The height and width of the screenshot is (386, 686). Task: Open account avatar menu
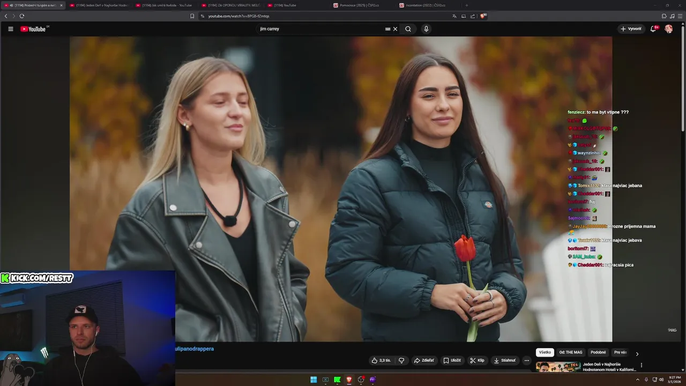(669, 29)
